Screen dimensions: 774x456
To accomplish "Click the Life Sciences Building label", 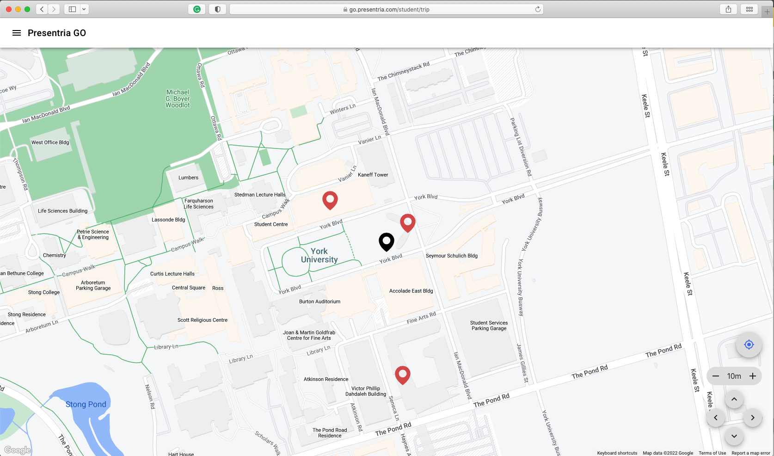I will coord(62,211).
